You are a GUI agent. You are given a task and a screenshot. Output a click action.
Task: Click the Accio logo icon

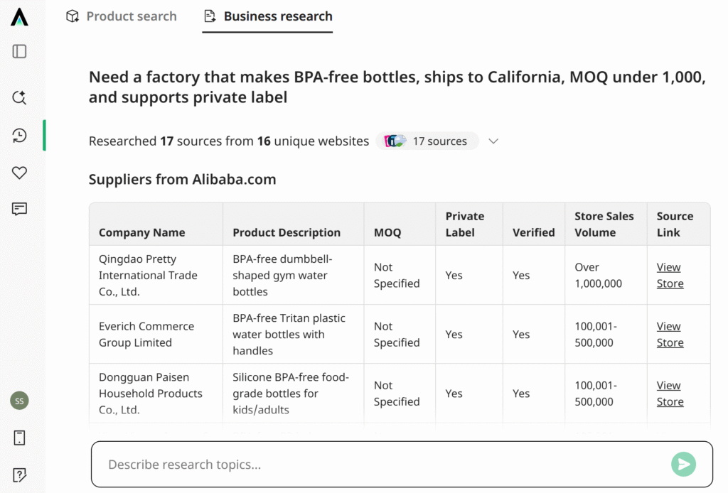(x=19, y=17)
